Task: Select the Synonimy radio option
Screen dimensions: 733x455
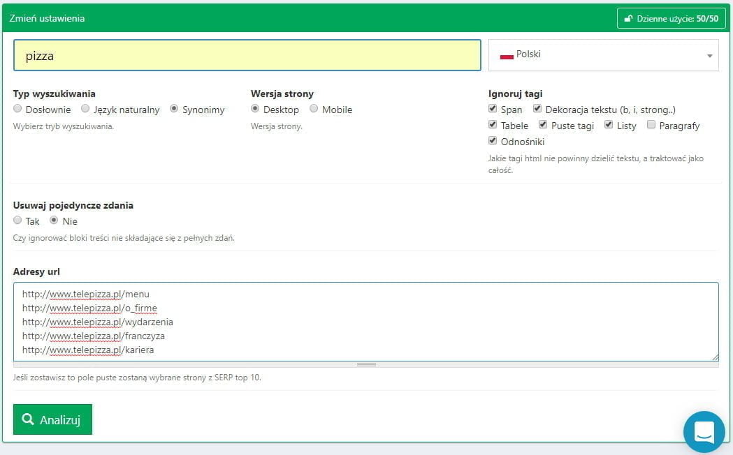Action: click(x=175, y=109)
